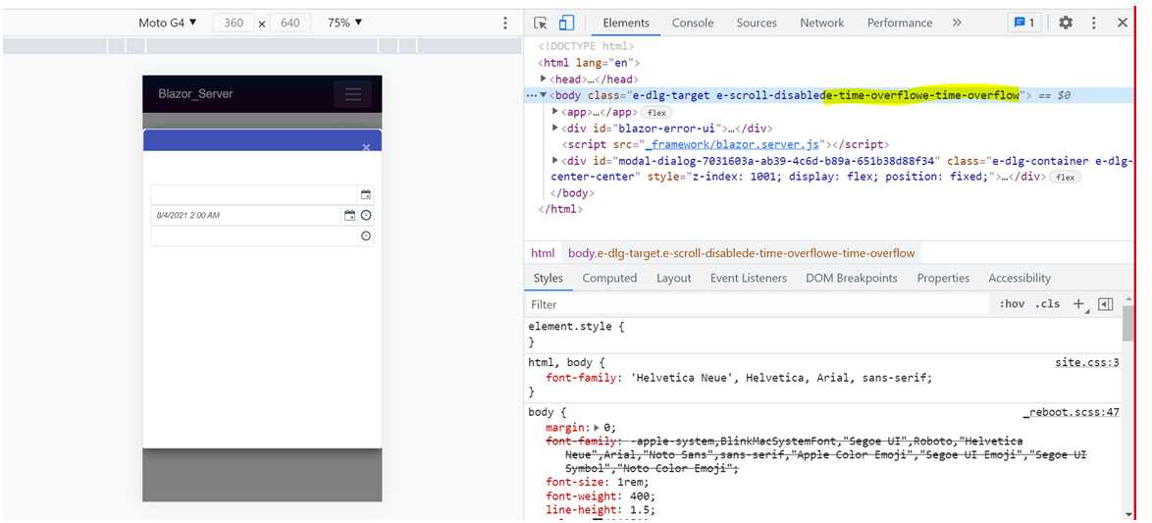The height and width of the screenshot is (523, 1152).
Task: Open clock icon of the third time input
Action: point(366,235)
